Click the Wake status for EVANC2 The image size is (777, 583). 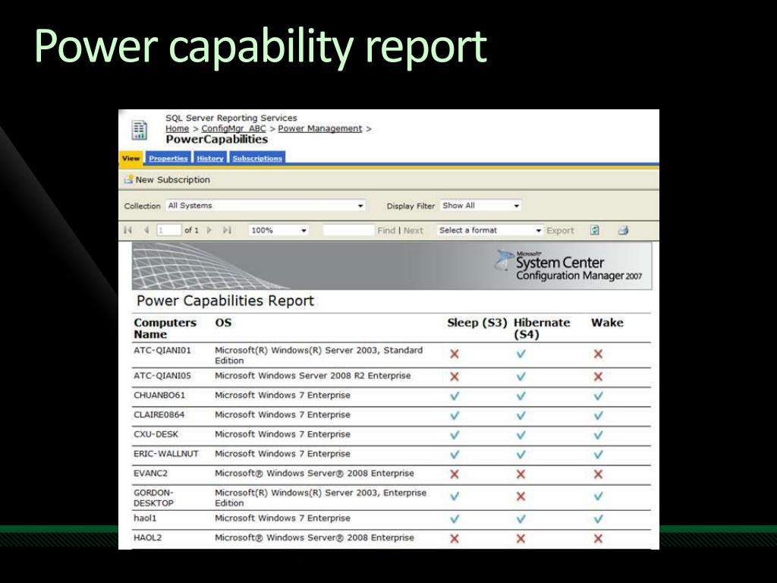598,474
